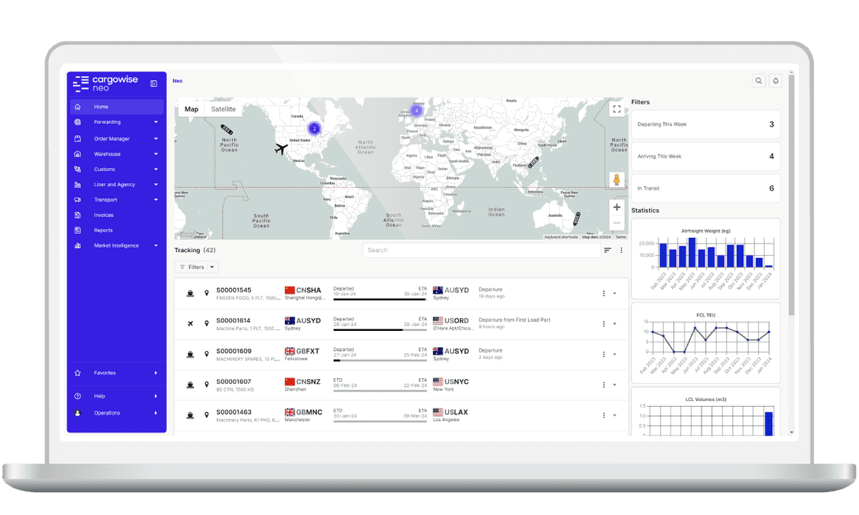859x515 pixels.
Task: Select the Departing This Week filter
Action: point(705,125)
